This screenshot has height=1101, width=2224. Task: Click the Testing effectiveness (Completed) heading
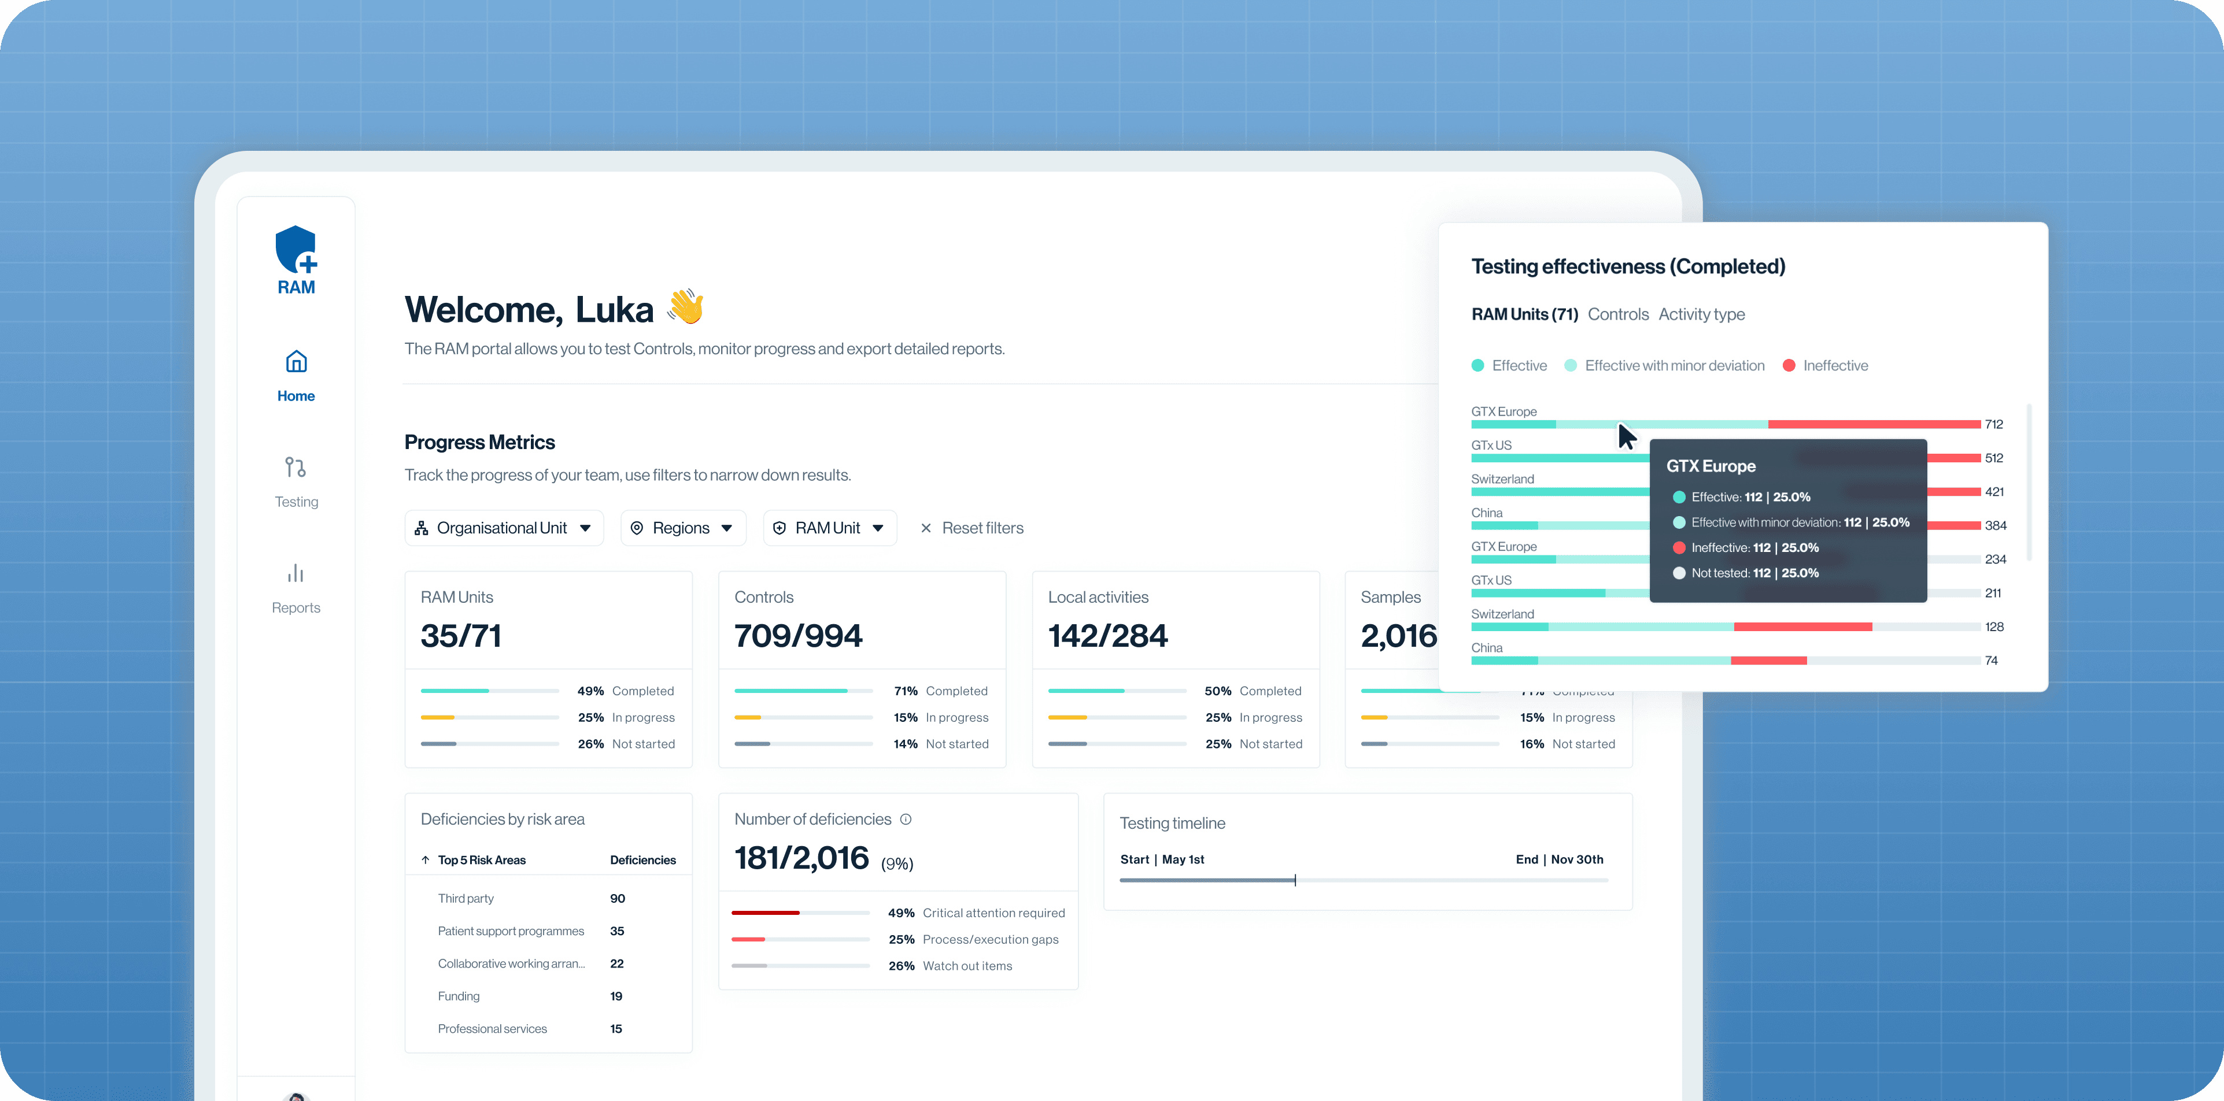[1628, 266]
